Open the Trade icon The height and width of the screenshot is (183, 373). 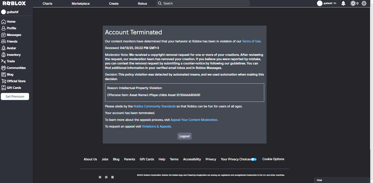pos(3,61)
